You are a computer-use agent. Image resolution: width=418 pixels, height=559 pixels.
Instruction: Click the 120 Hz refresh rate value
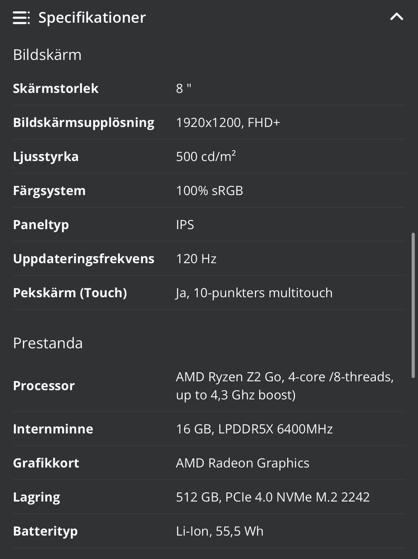pos(196,259)
